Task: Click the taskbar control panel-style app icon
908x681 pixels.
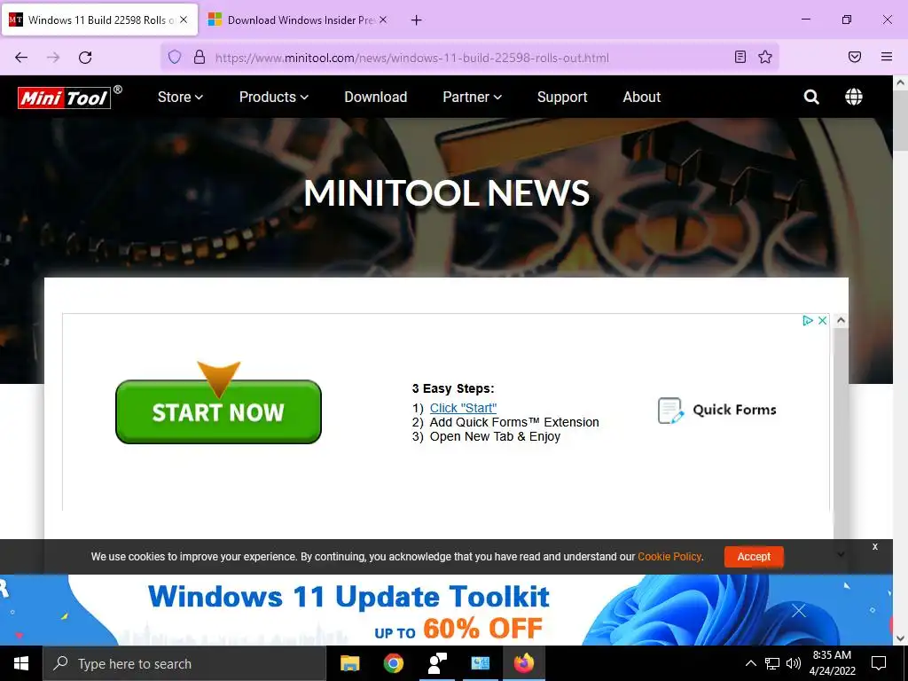Action: (480, 663)
